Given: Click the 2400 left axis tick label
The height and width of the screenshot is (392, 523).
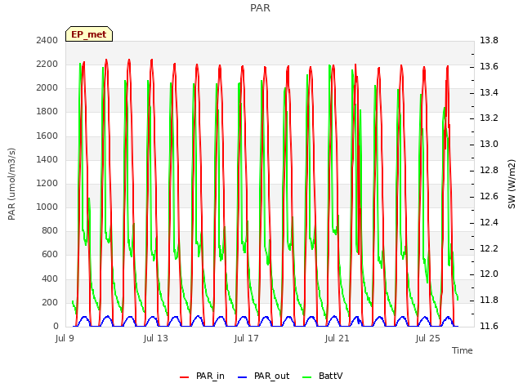Looking at the screenshot, I should 47,40.
